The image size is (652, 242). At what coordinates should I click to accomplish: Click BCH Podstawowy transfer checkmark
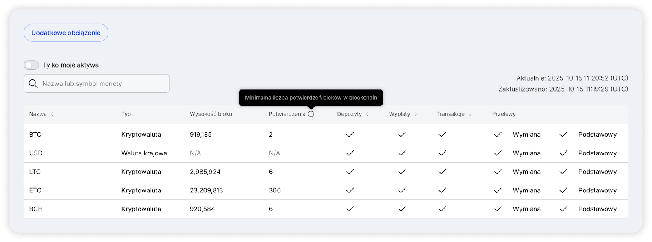coord(563,209)
